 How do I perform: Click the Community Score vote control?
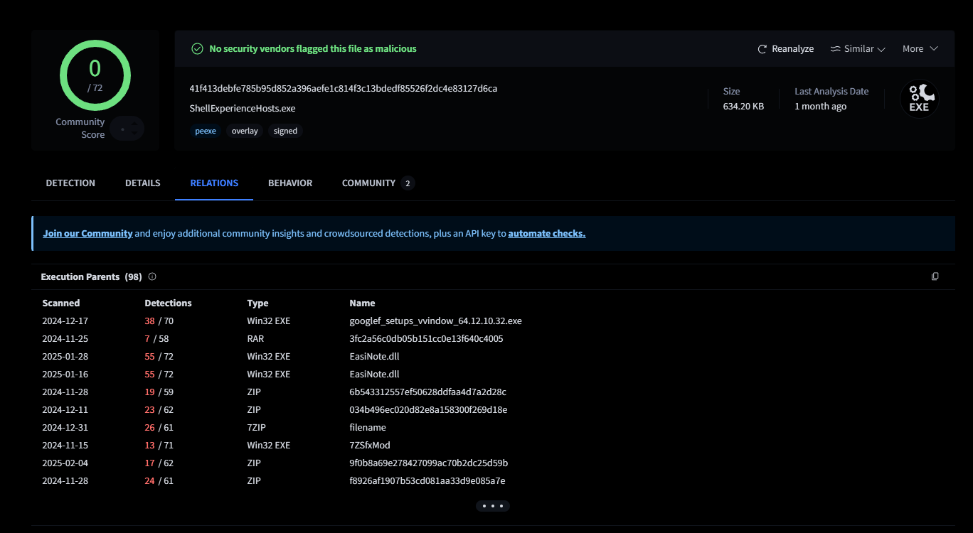click(127, 129)
